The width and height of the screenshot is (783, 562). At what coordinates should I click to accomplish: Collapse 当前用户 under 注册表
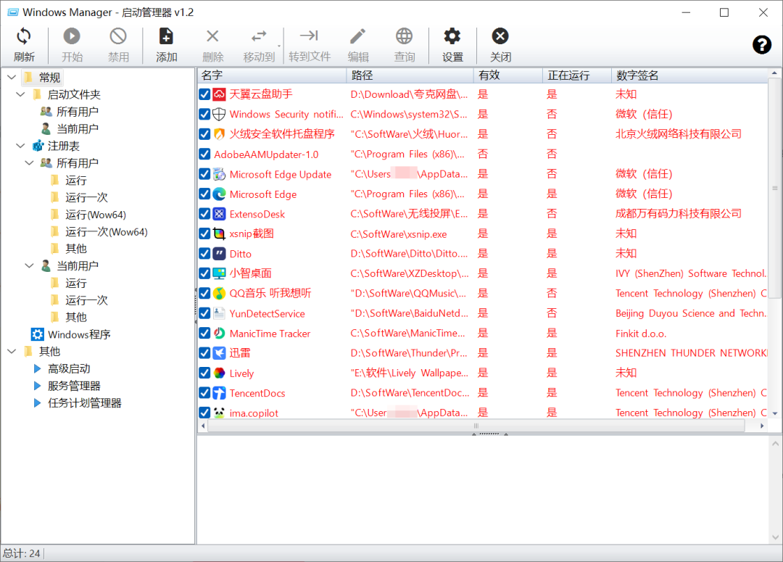30,265
